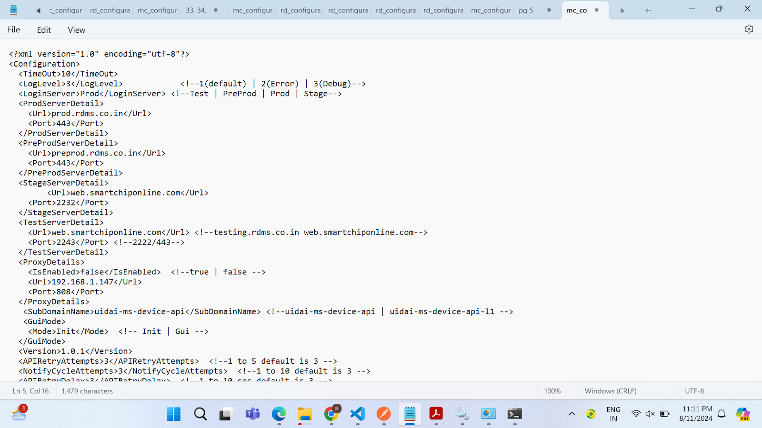The image size is (762, 428).
Task: Open the 100% zoom level control
Action: [552, 391]
